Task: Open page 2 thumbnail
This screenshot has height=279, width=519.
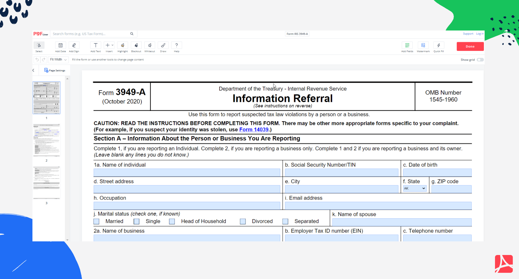Action: (x=46, y=140)
